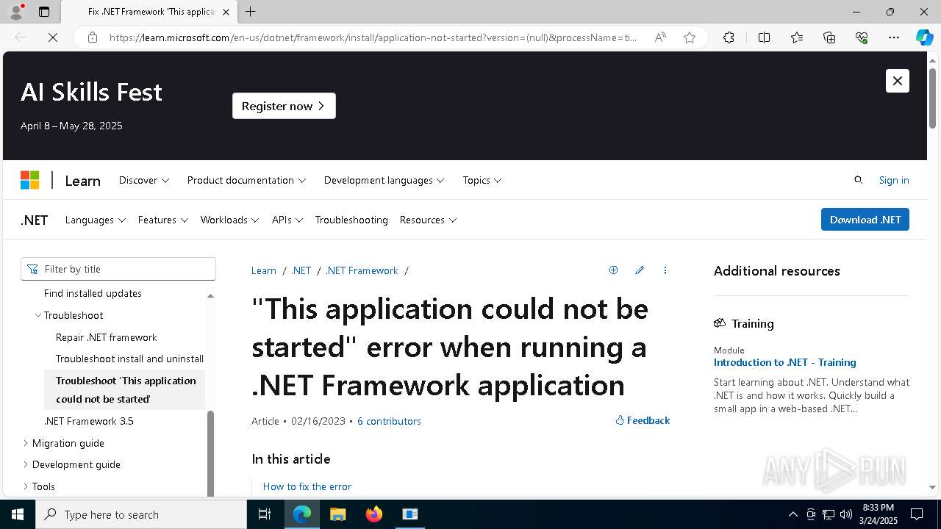Open the Learn home link

click(82, 181)
